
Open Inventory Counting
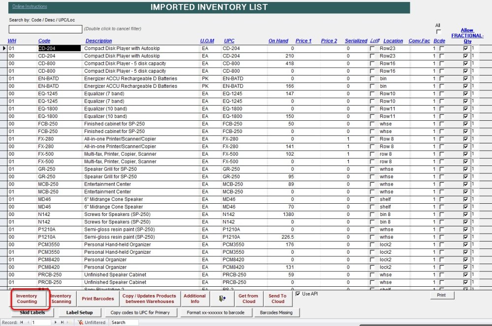pyautogui.click(x=27, y=299)
